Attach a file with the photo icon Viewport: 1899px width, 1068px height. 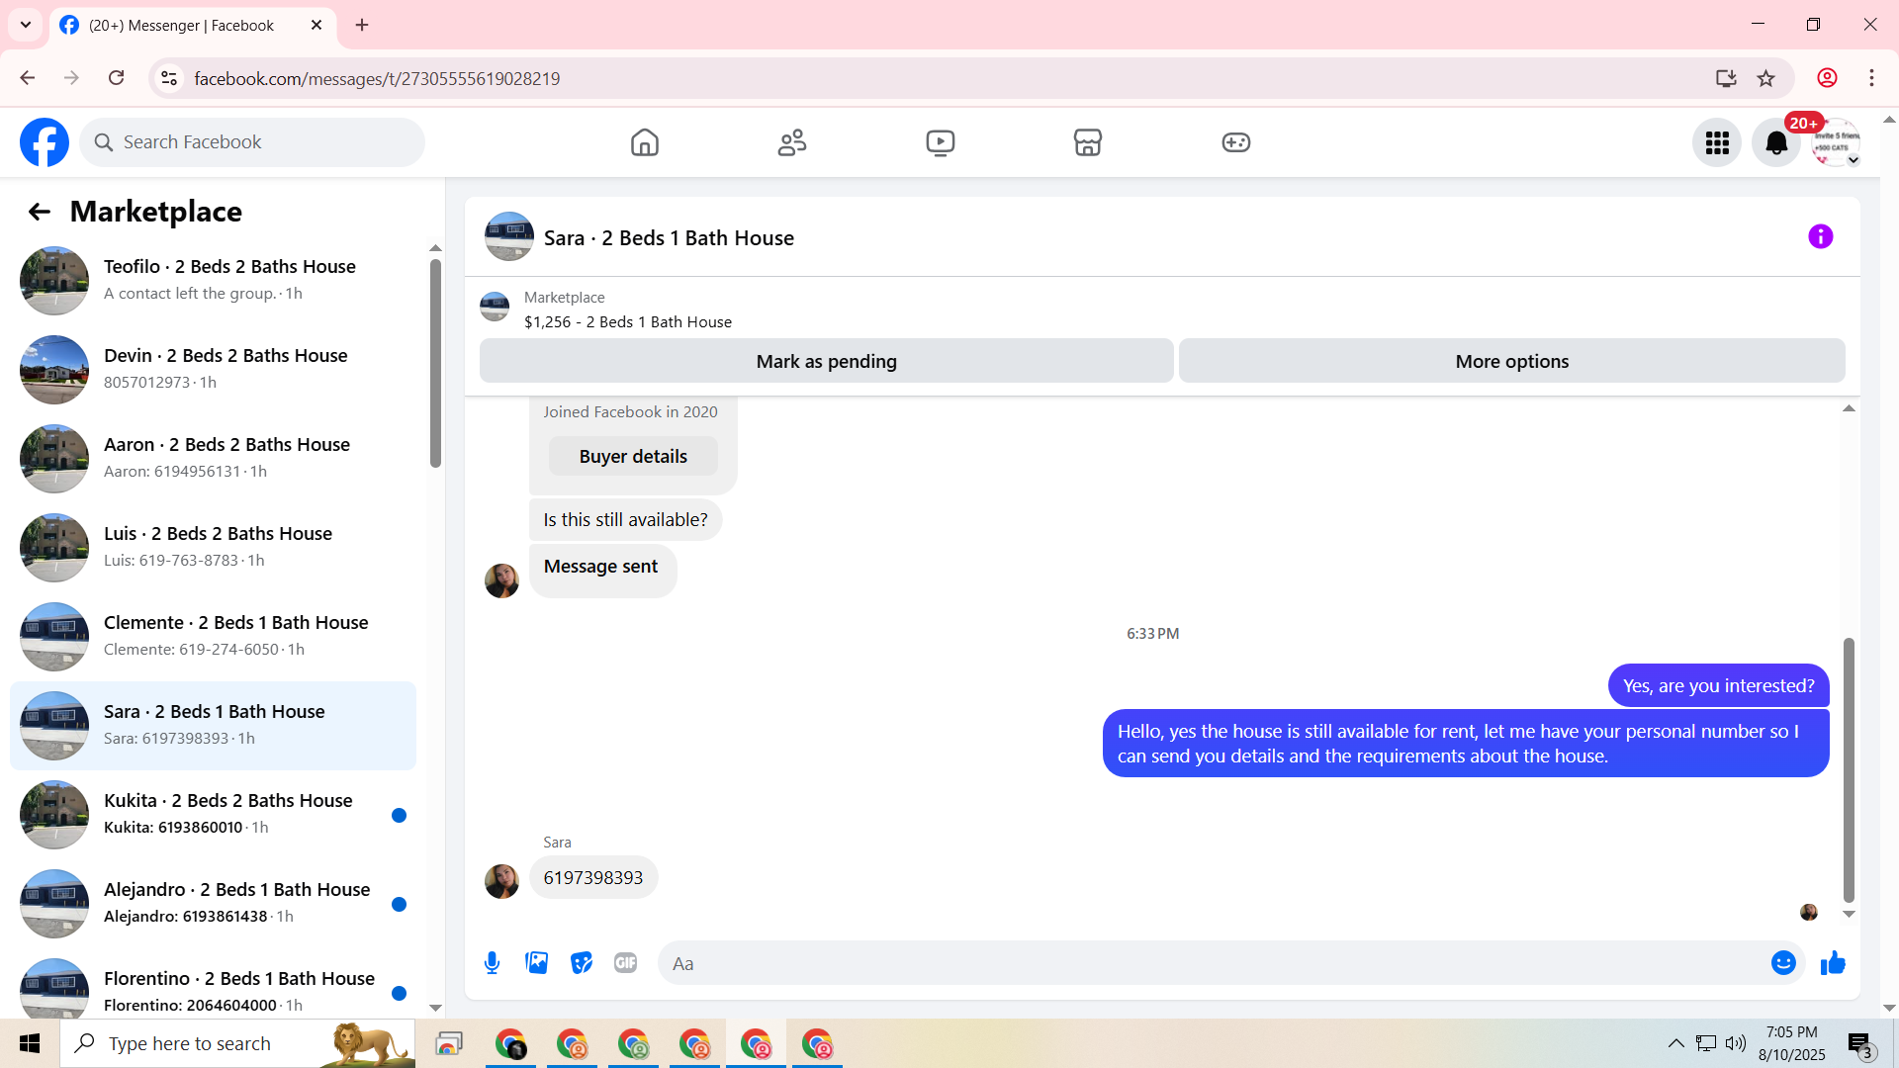(536, 963)
